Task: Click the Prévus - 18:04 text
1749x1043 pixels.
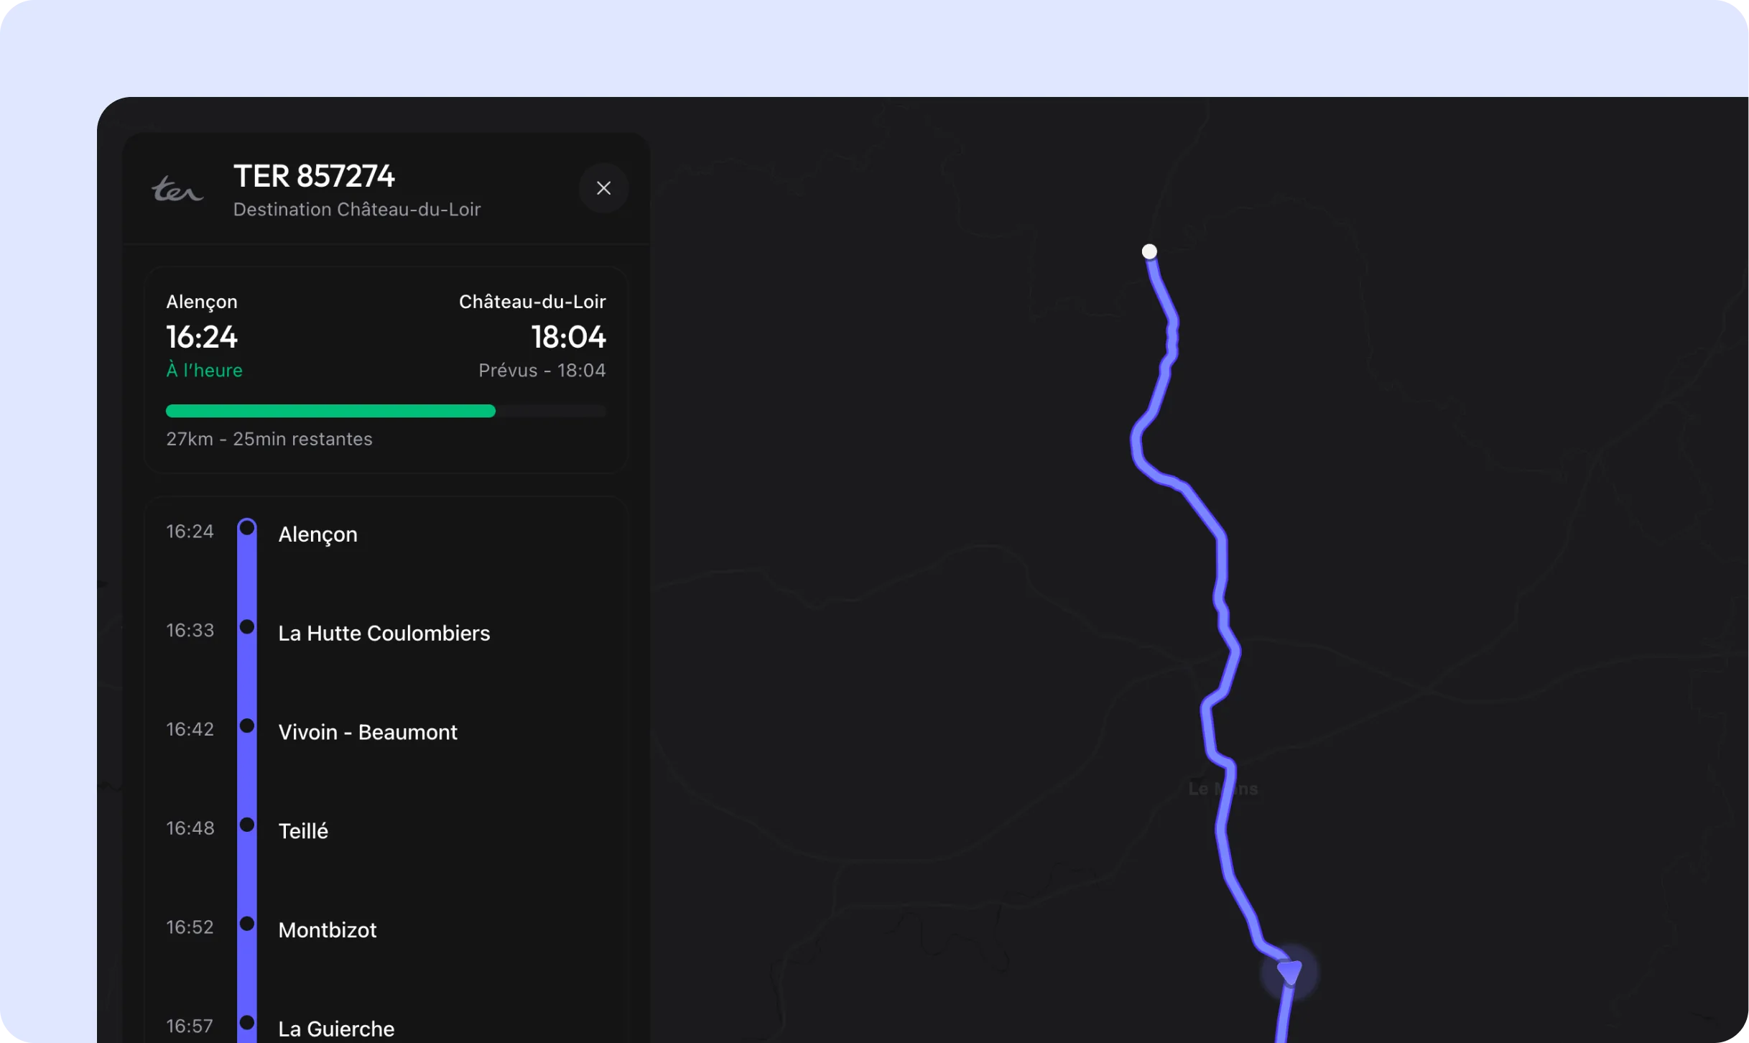Action: [x=542, y=371]
